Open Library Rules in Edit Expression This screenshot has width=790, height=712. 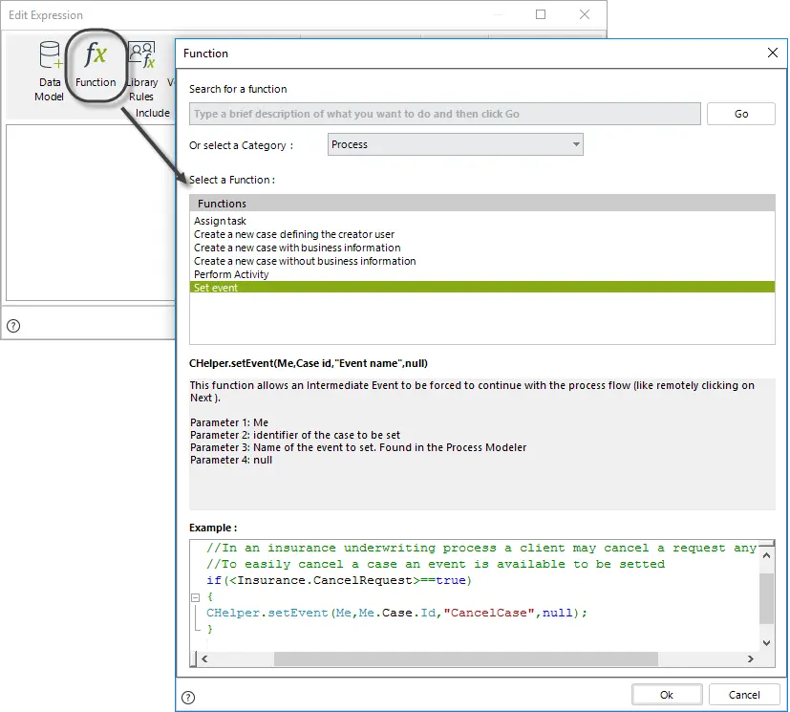142,71
